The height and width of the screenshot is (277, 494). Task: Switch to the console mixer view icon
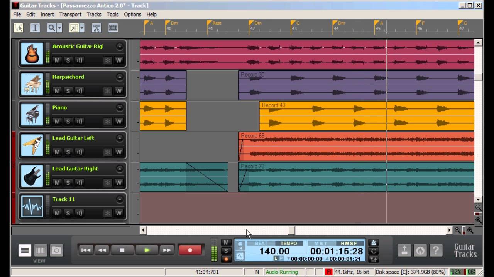pyautogui.click(x=41, y=250)
